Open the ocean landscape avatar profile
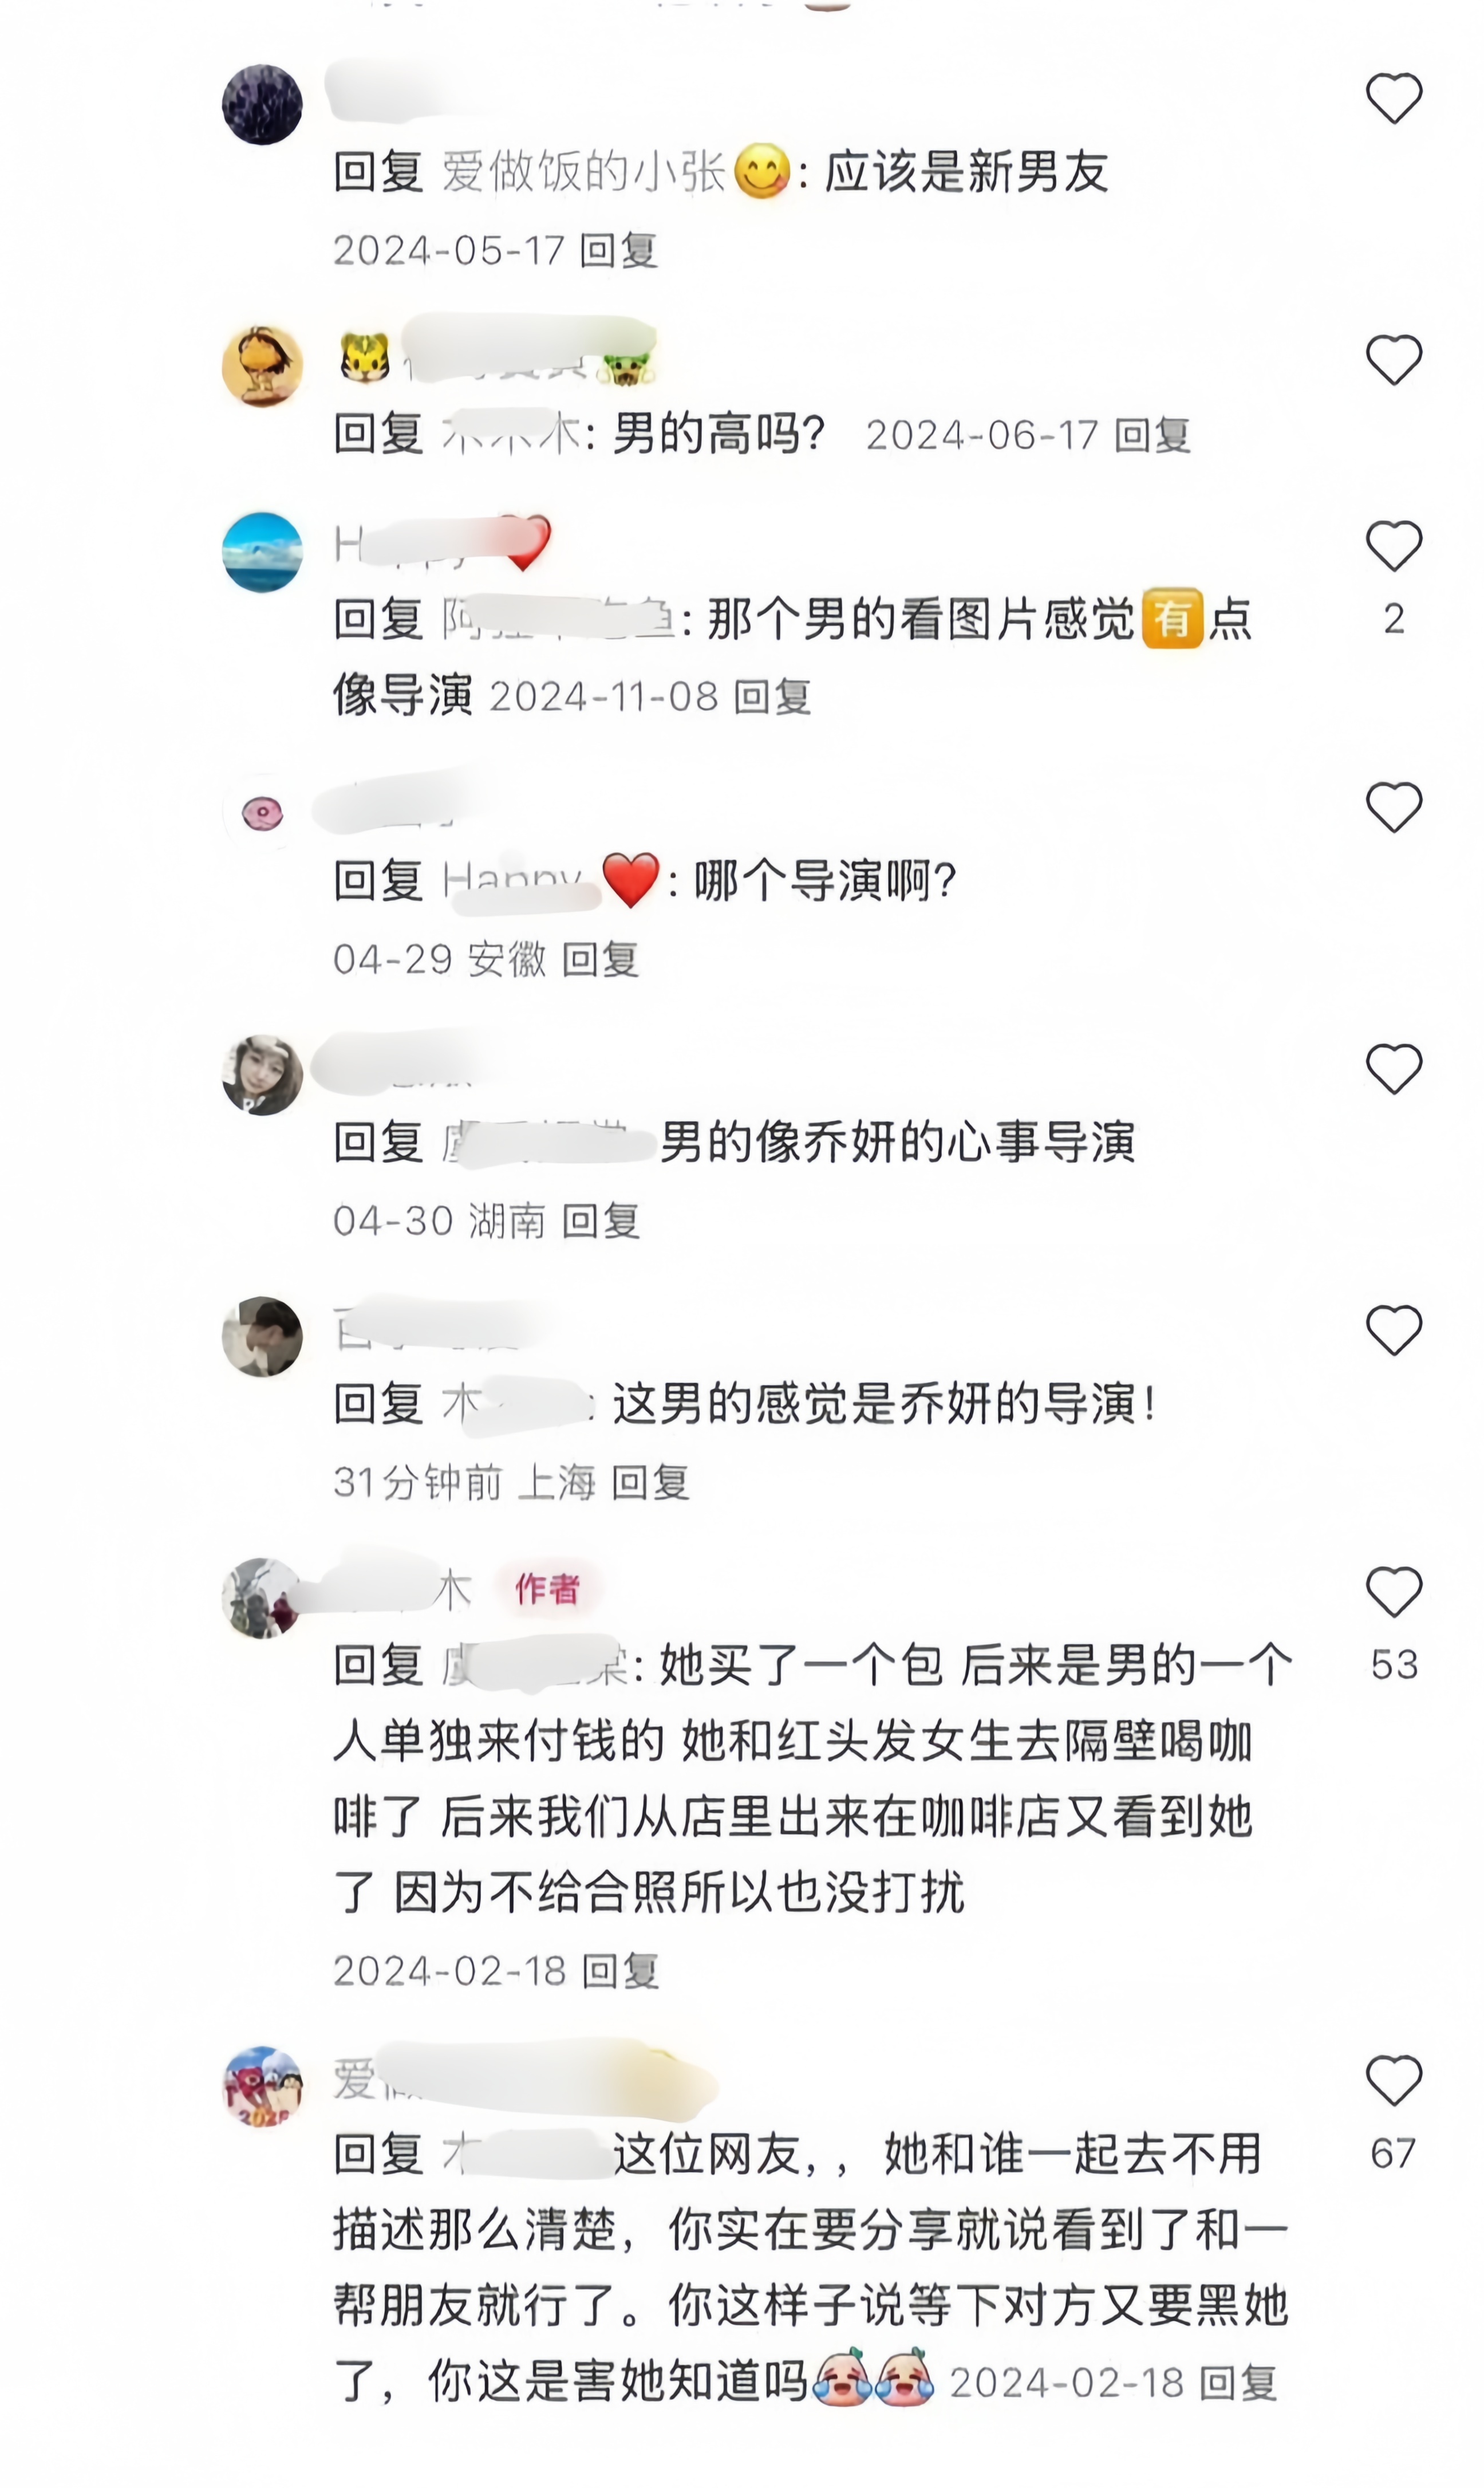Viewport: 1484px width, 2488px height. tap(262, 552)
